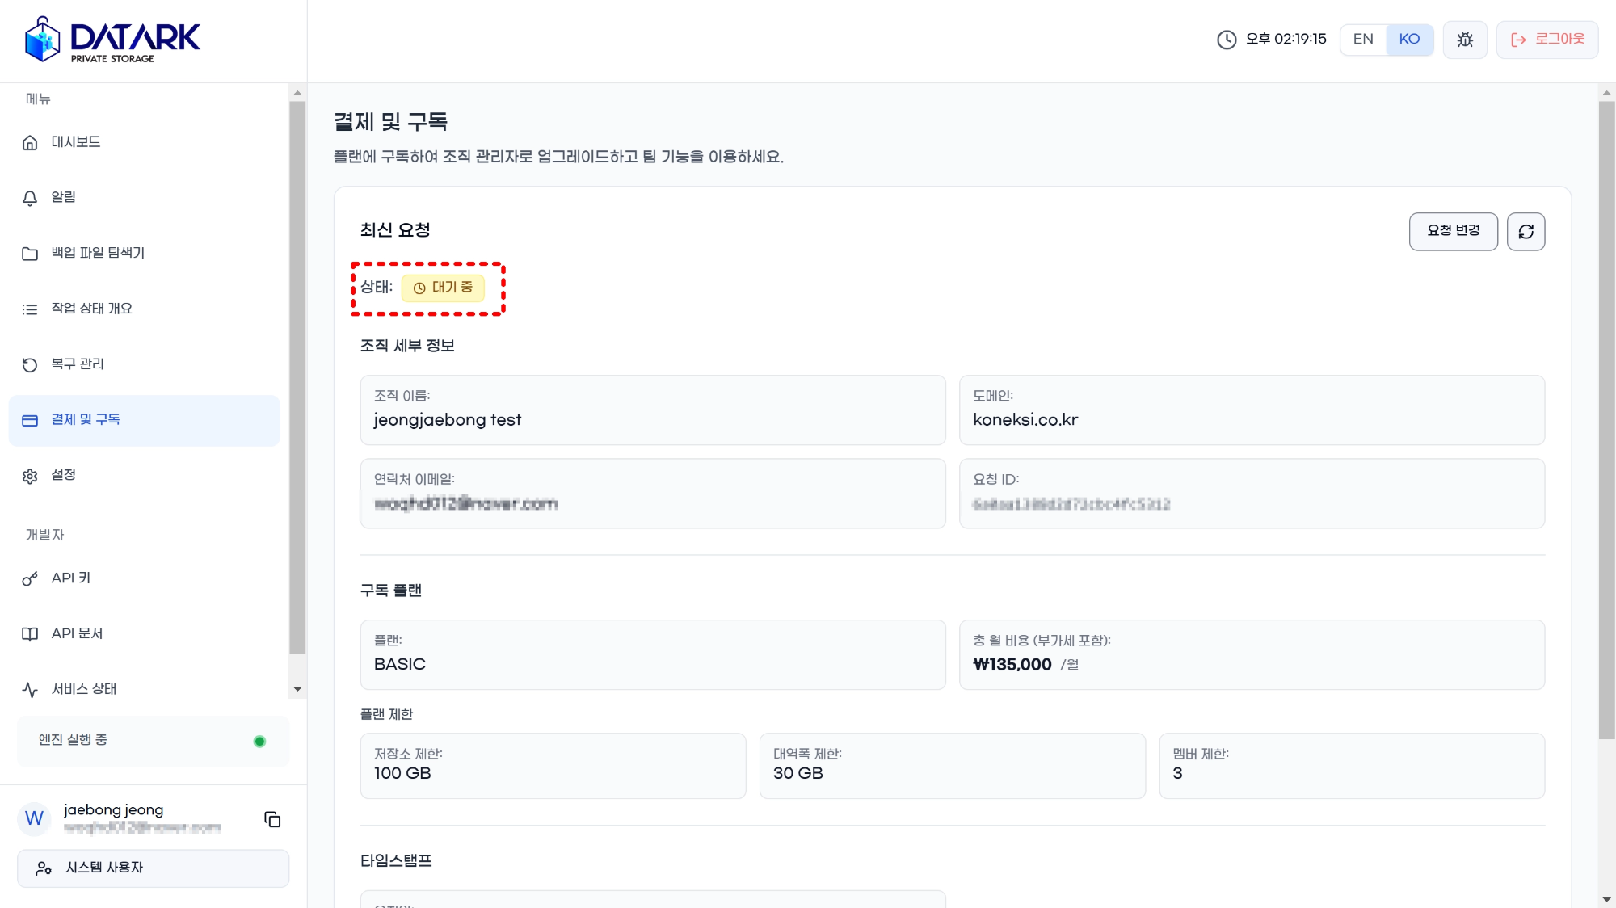Click the domain value koneksi.co.kr
Viewport: 1616px width, 908px height.
[1025, 420]
